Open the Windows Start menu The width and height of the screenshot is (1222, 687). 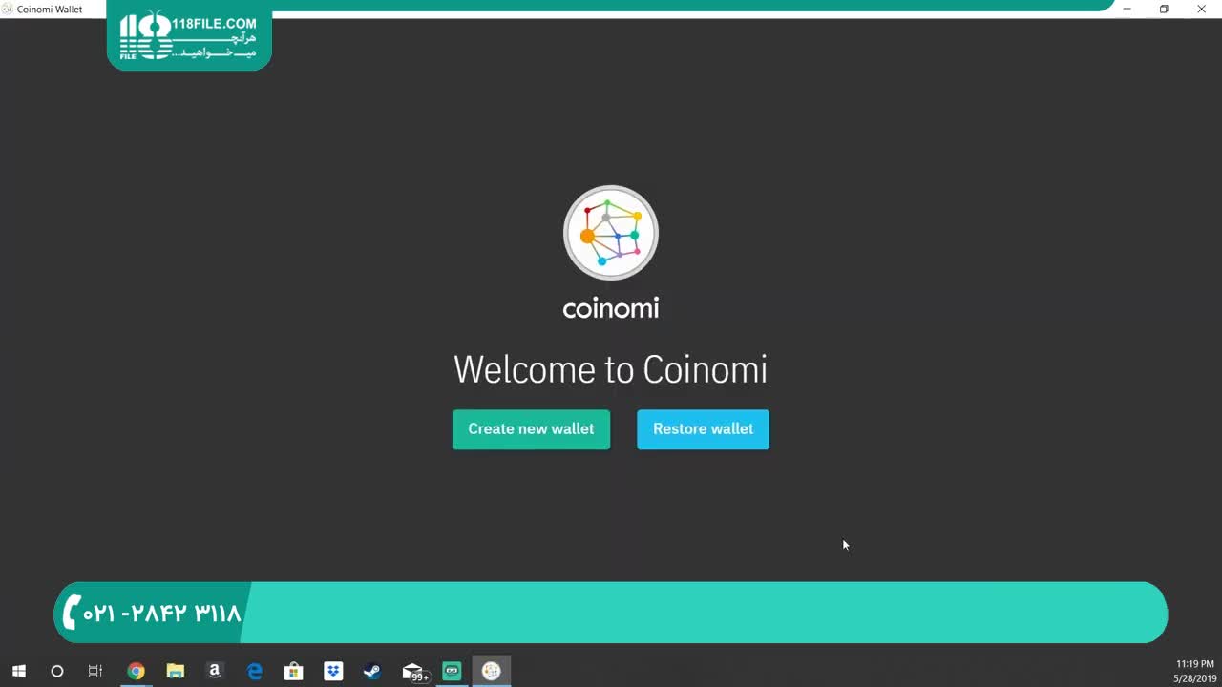(x=18, y=671)
